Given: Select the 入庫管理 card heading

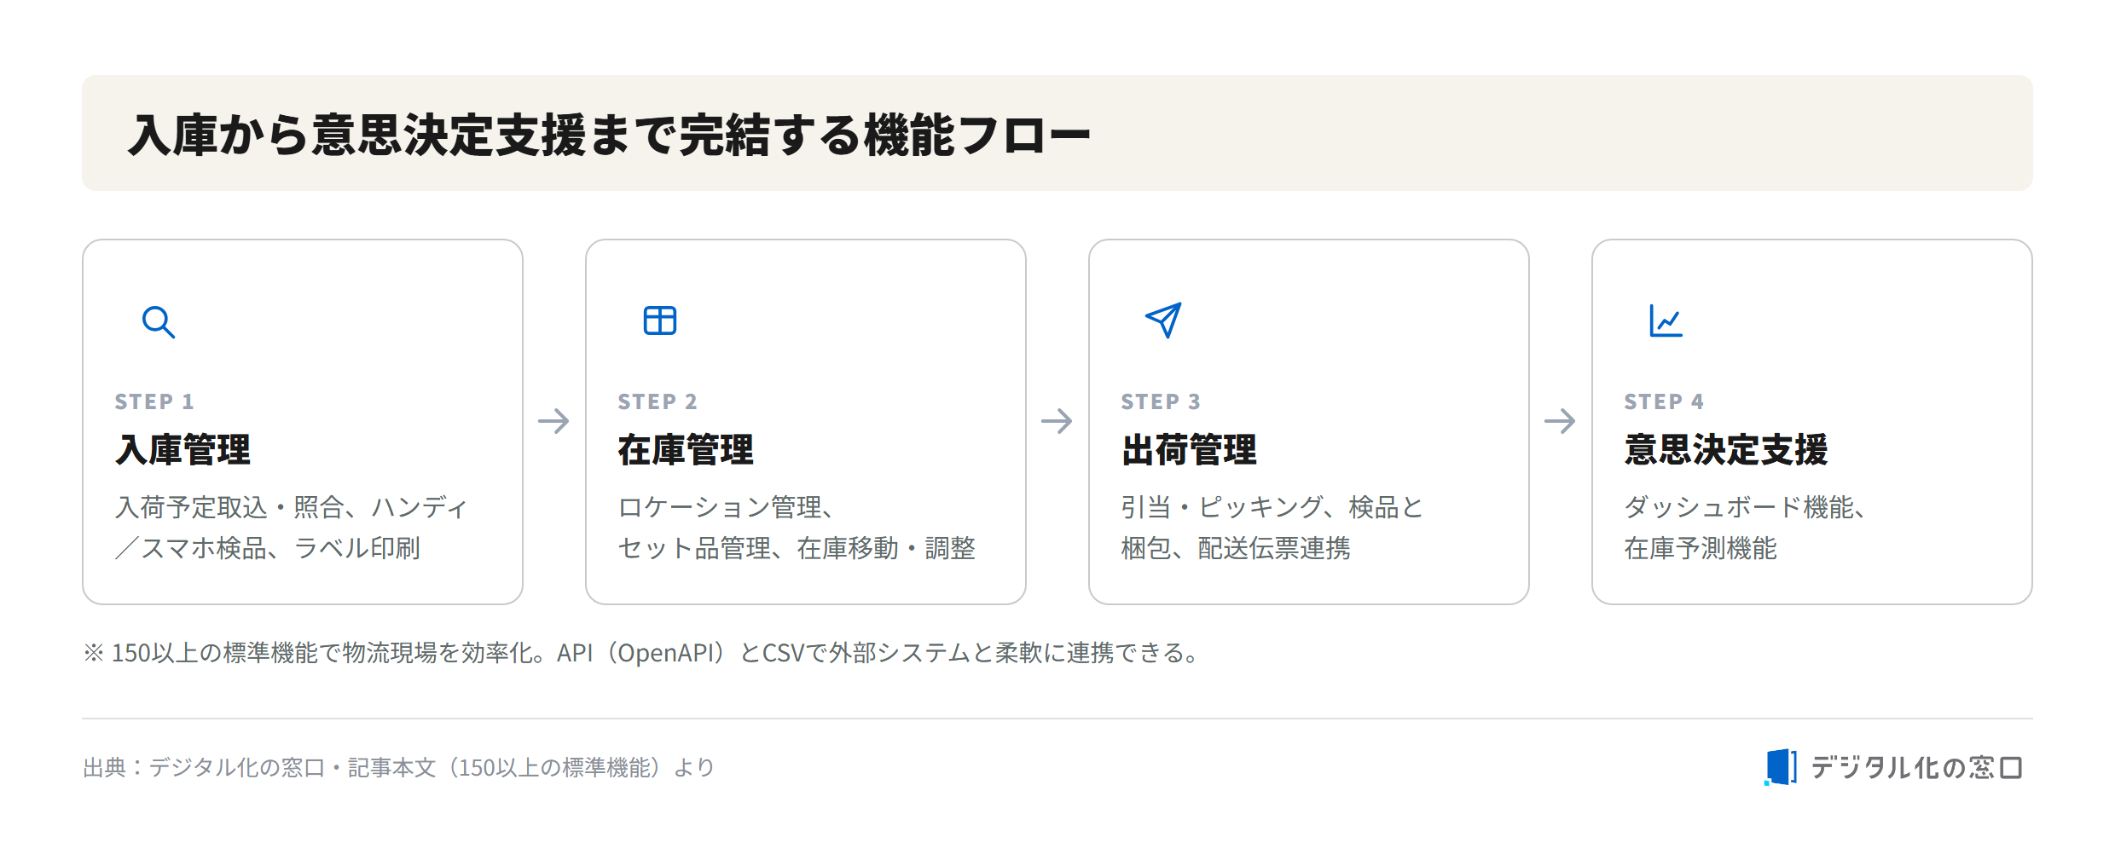Looking at the screenshot, I should point(183,450).
